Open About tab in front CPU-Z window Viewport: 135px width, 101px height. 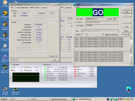point(44,8)
